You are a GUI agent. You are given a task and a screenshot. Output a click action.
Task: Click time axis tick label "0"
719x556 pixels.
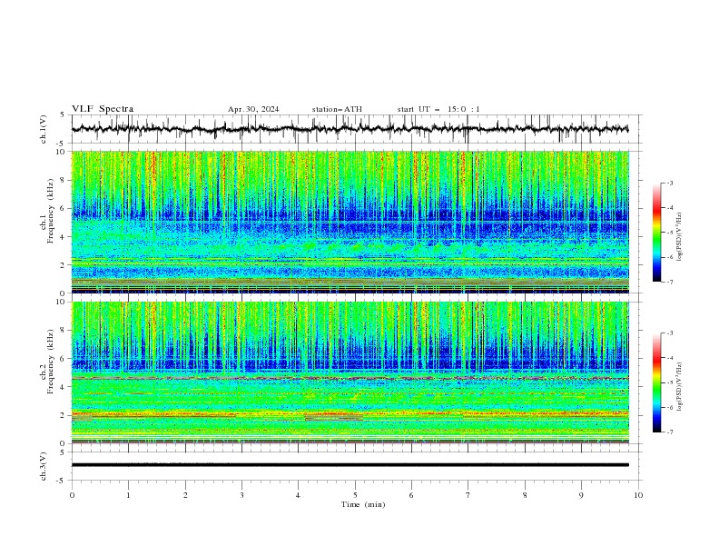(72, 495)
